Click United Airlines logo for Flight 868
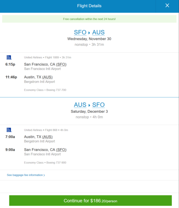Image resolution: width=179 pixels, height=208 pixels. [9, 130]
